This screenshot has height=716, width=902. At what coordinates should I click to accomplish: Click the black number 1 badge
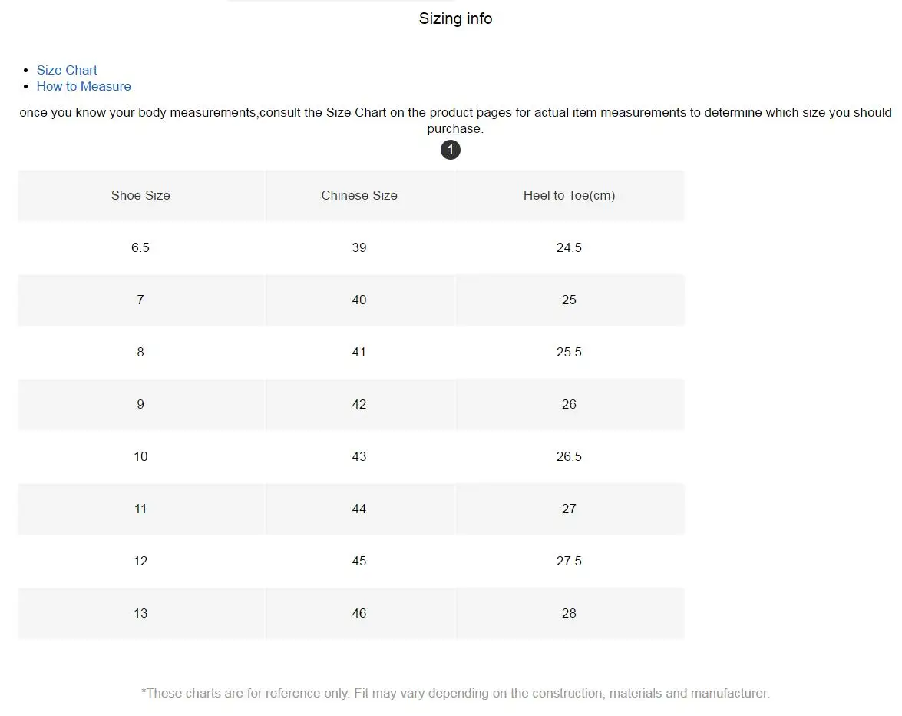point(451,150)
